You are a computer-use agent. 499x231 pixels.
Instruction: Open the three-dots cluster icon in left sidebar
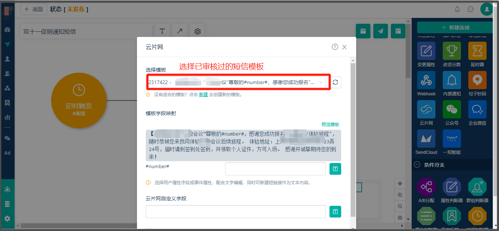(x=7, y=88)
